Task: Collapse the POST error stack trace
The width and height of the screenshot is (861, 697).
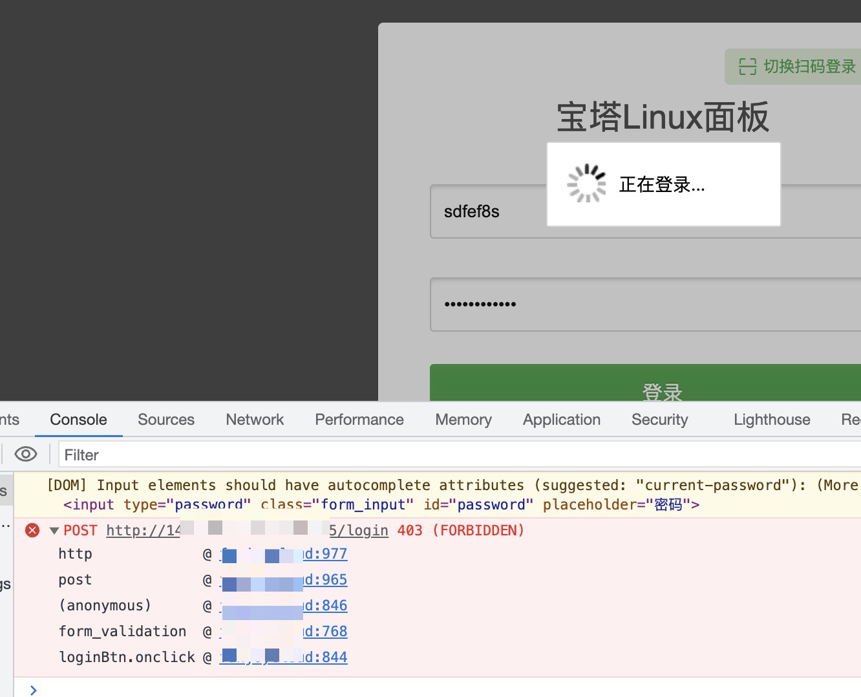Action: pos(54,531)
